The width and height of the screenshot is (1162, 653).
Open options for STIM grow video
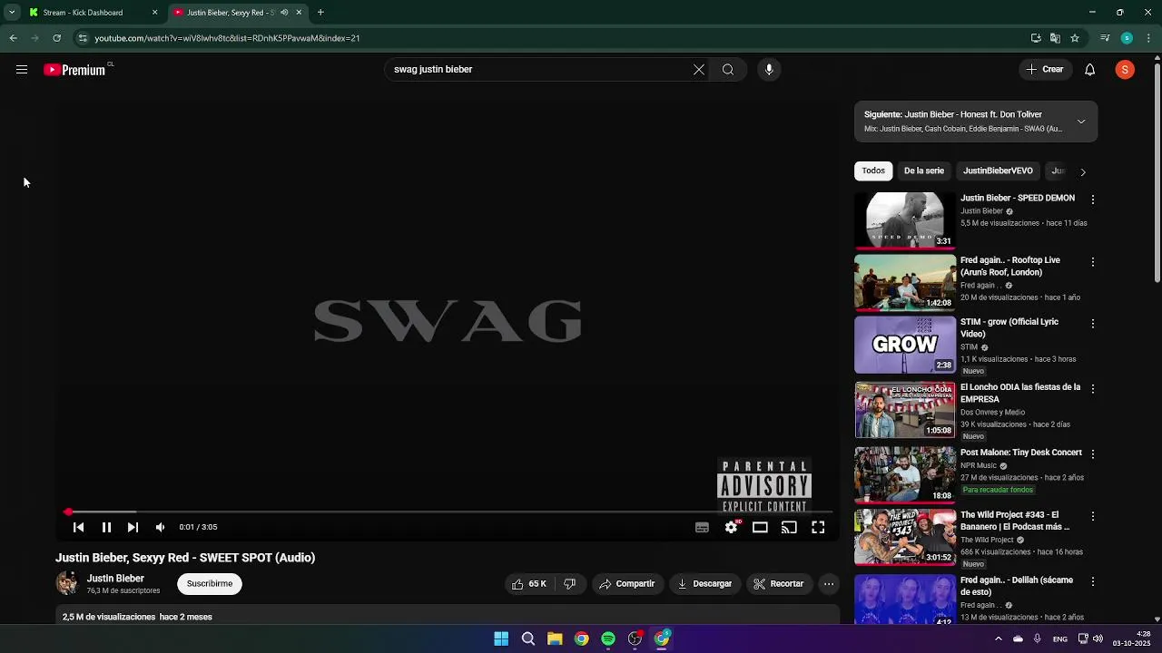tap(1093, 324)
